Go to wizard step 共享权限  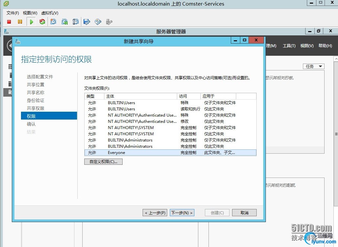coord(35,108)
